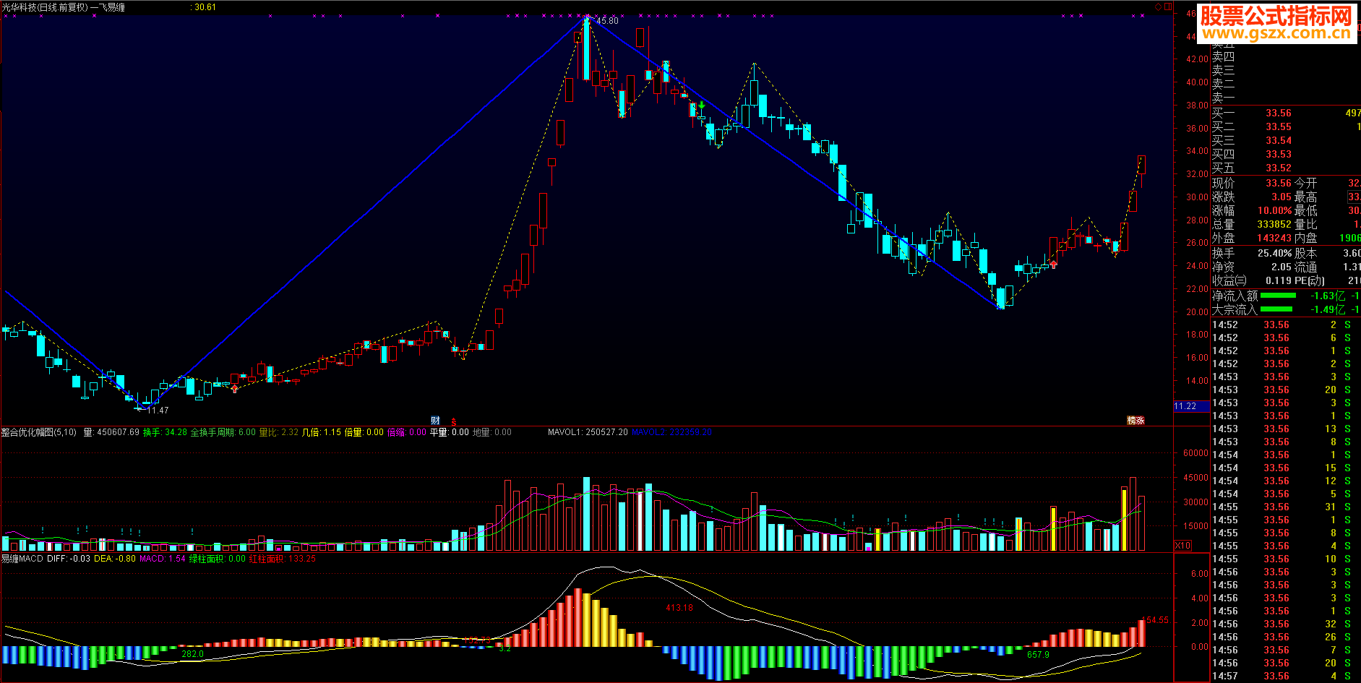Screen dimensions: 1361x683
Task: Click the 净流入额 -1.63亿 row
Action: pyautogui.click(x=1285, y=296)
